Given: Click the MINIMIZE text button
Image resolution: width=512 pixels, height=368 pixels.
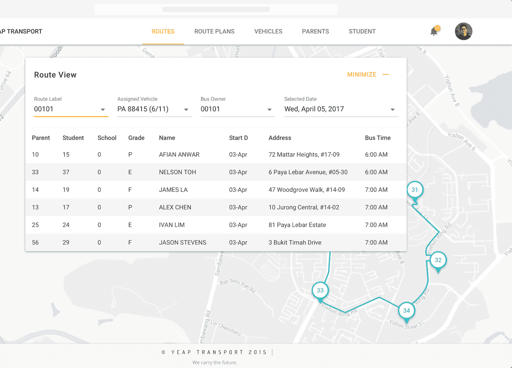Looking at the screenshot, I should (x=362, y=74).
